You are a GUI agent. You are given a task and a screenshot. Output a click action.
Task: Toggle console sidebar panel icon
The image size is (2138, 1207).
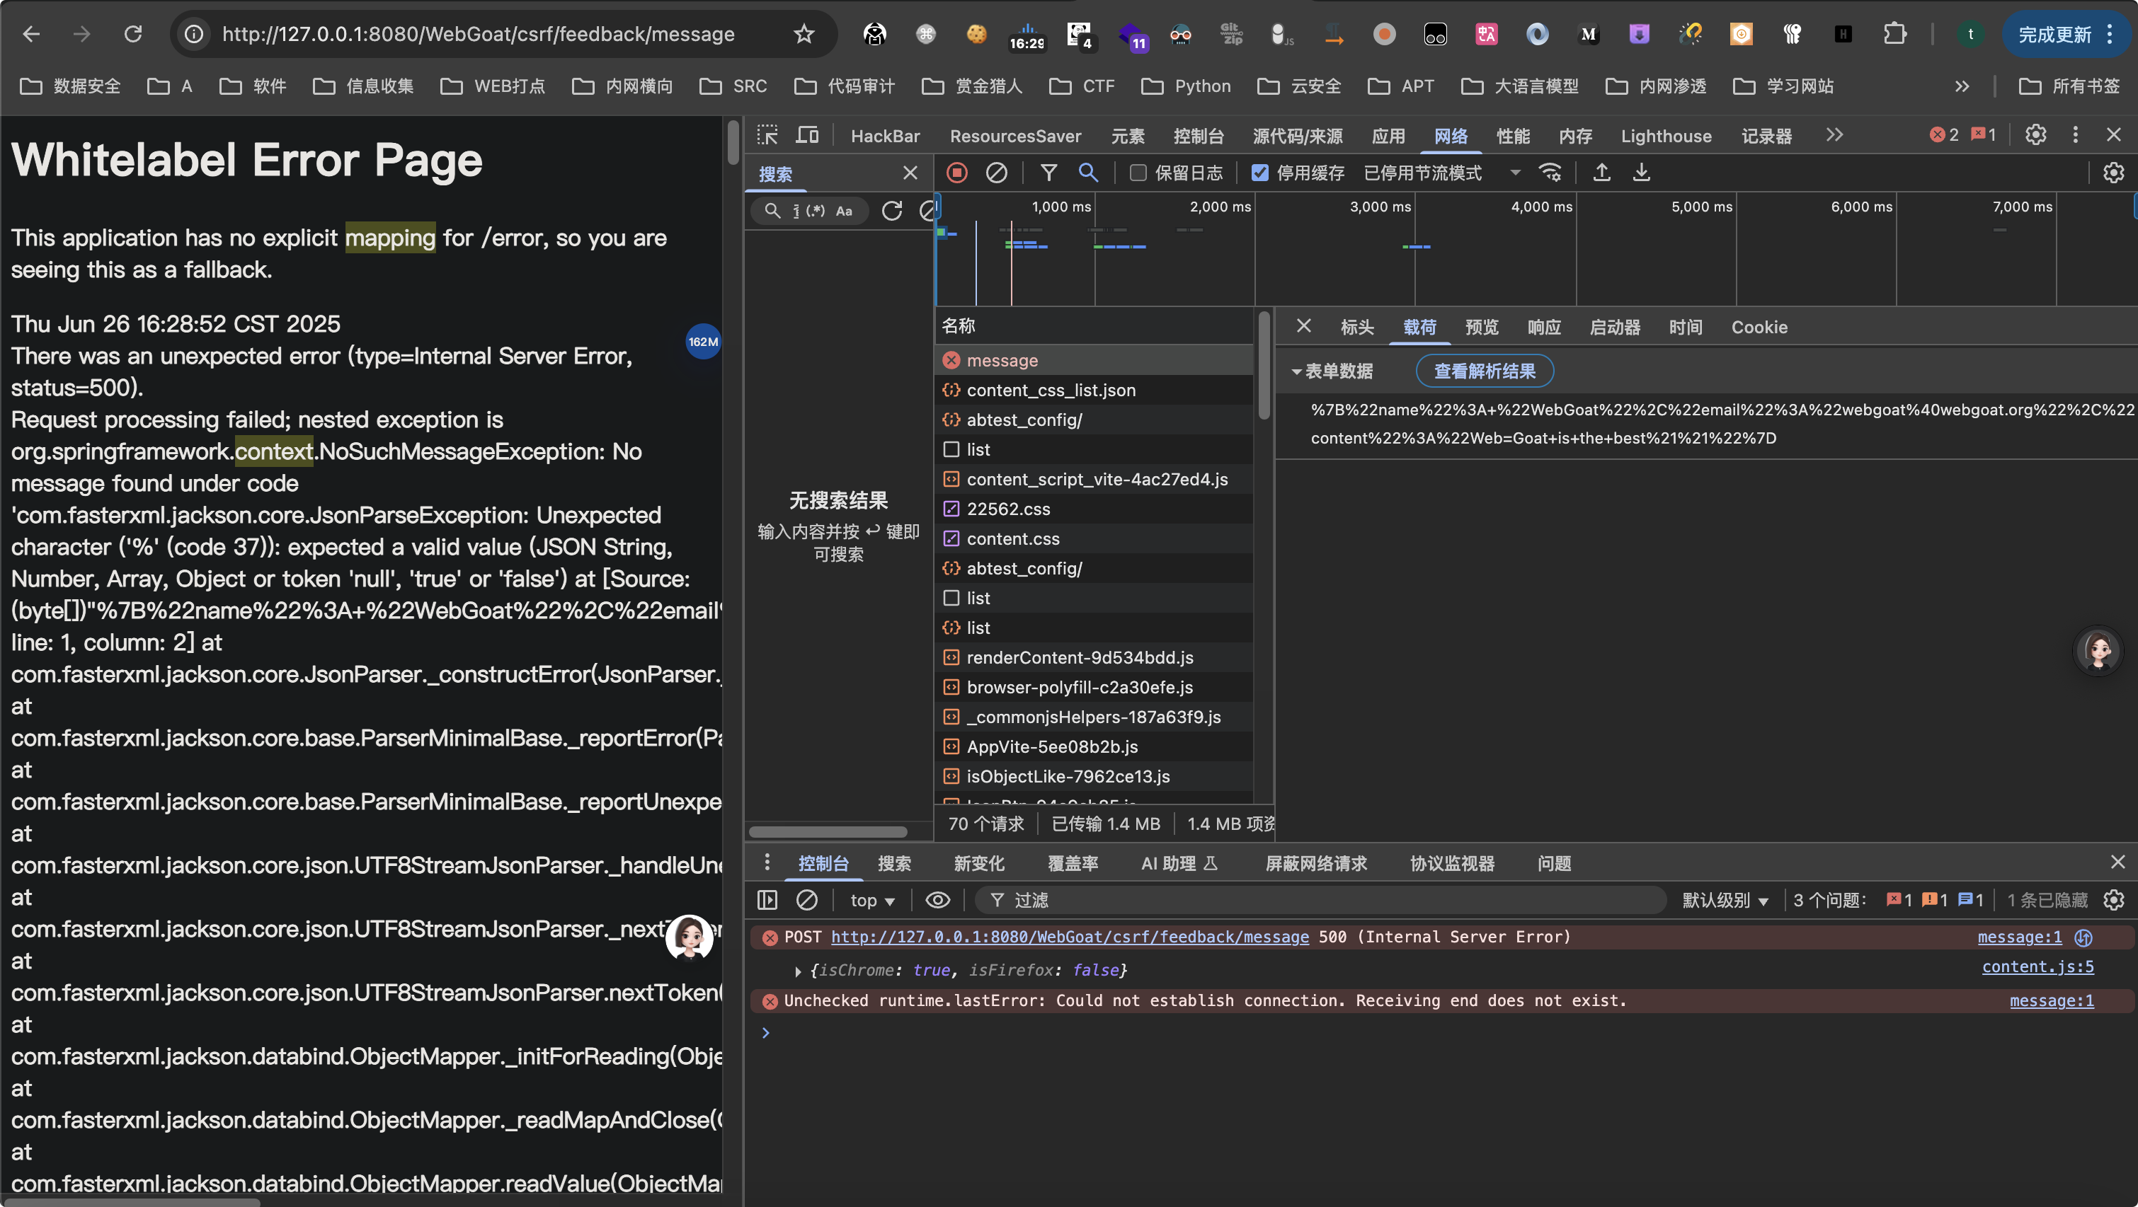(767, 900)
